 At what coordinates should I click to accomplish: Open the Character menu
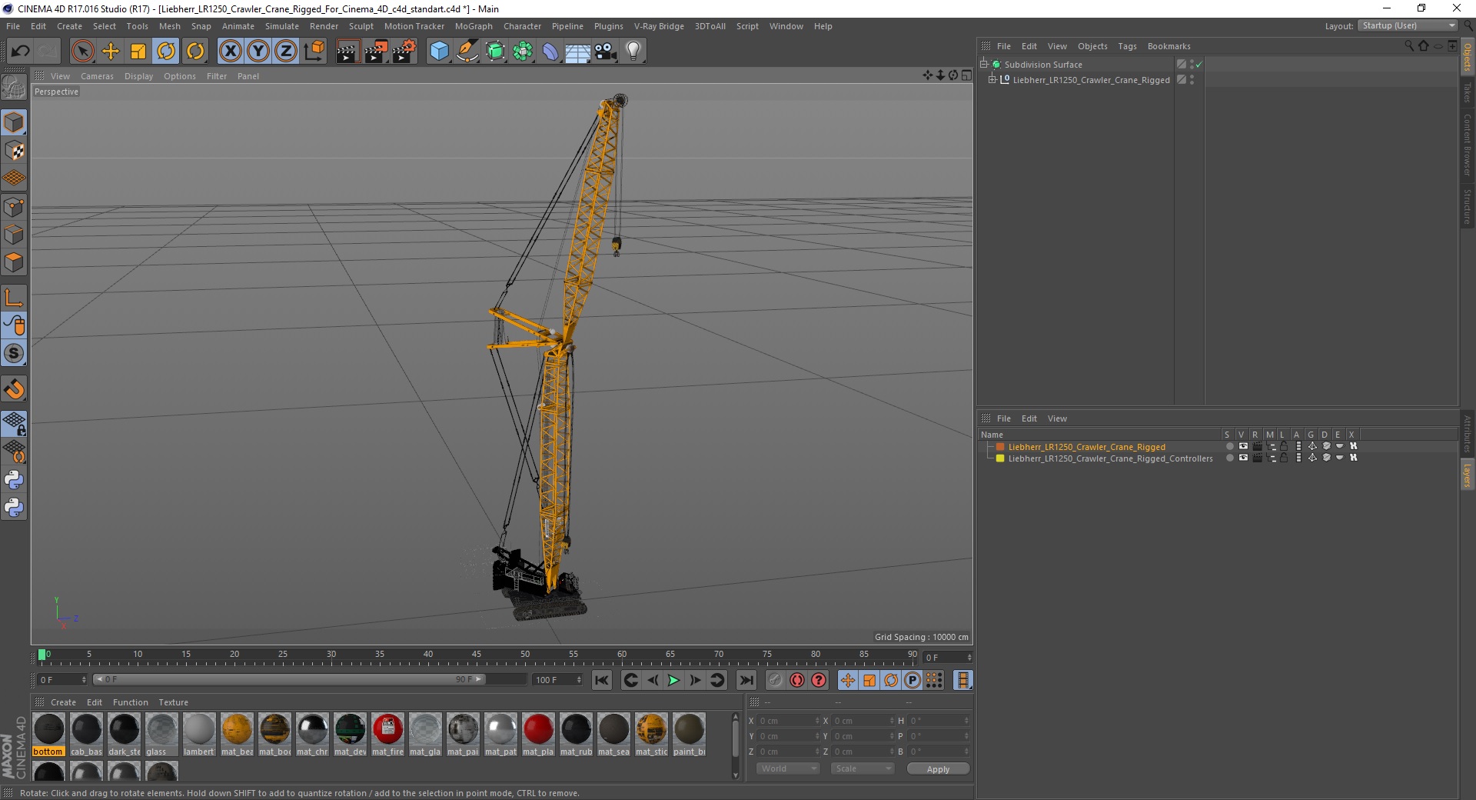tap(522, 26)
